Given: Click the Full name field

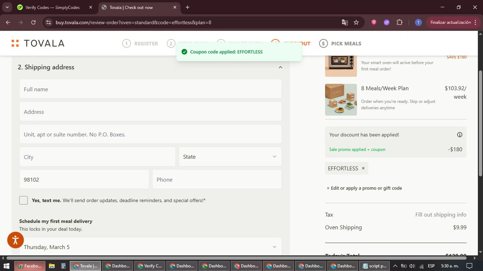Looking at the screenshot, I should tap(150, 89).
